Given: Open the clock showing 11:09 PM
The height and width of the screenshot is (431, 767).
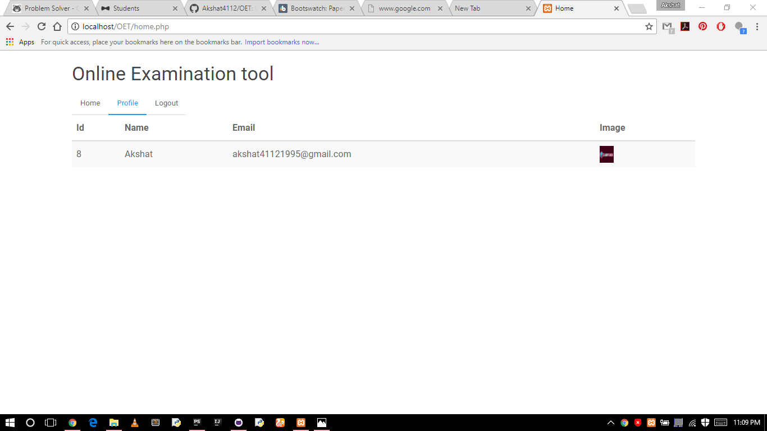Looking at the screenshot, I should click(747, 423).
